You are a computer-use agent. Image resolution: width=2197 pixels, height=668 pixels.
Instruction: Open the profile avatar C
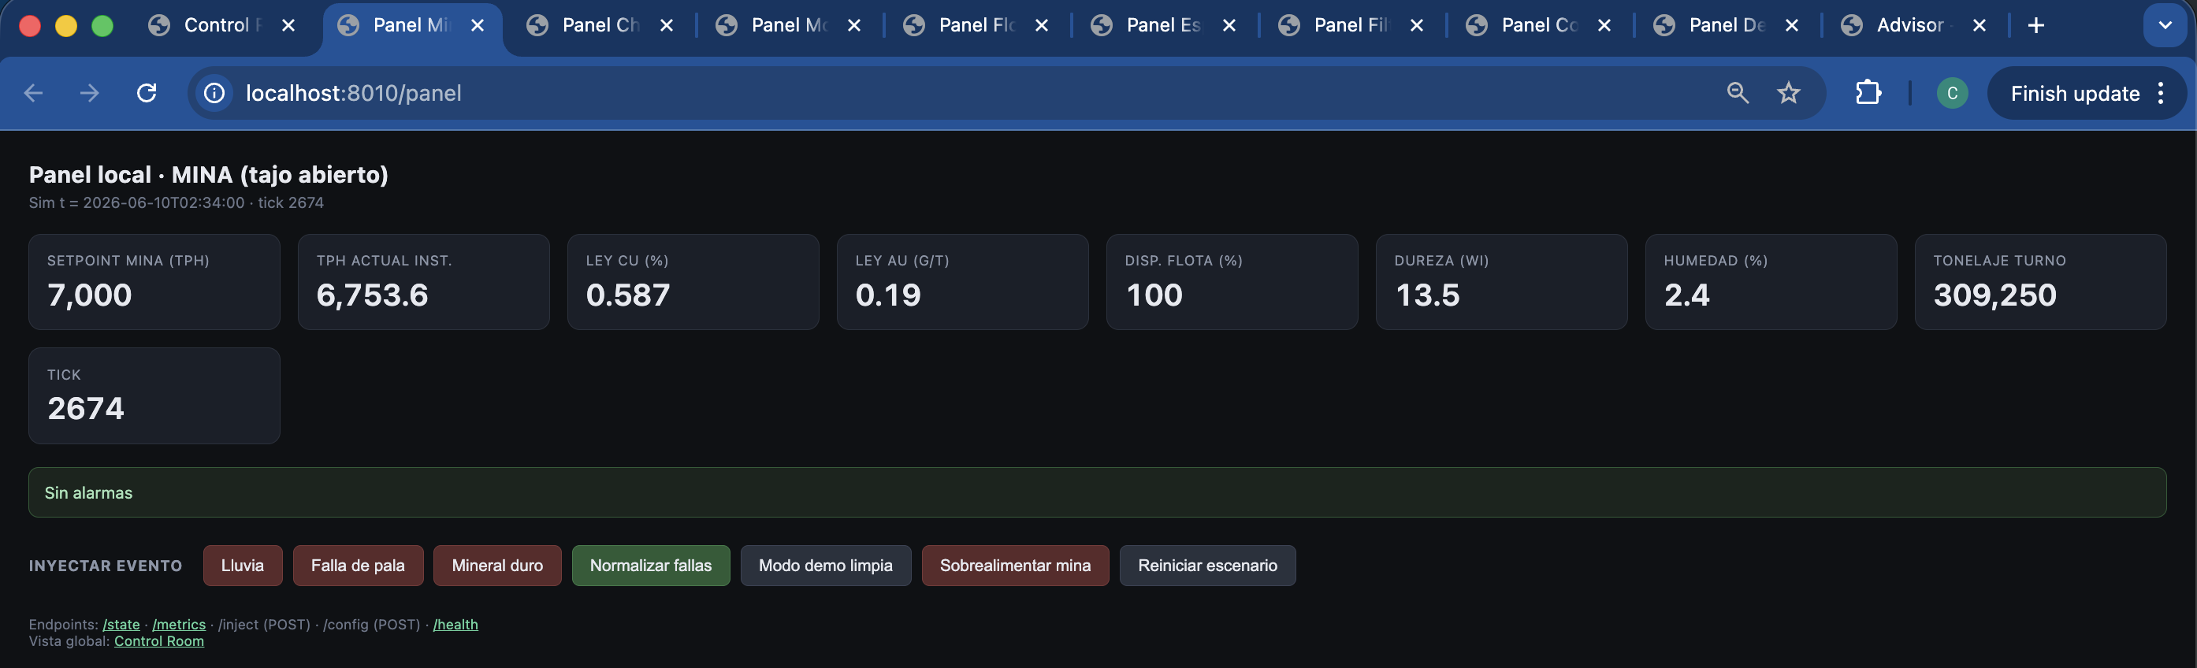(1952, 93)
